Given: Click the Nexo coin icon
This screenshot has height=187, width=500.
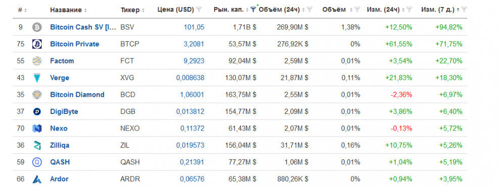Looking at the screenshot, I should tap(37, 129).
